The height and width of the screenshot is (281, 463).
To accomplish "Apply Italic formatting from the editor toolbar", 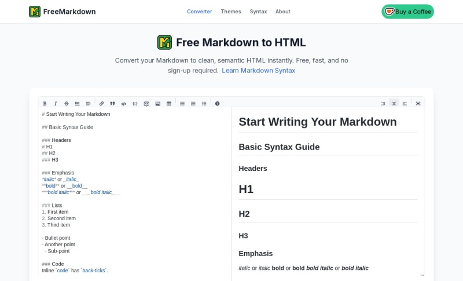I will (56, 103).
